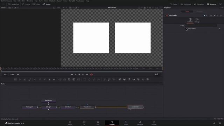Viewport: 224px width, 126px height.
Task: Toggle the Media Pool panel
Action: tap(14, 4)
